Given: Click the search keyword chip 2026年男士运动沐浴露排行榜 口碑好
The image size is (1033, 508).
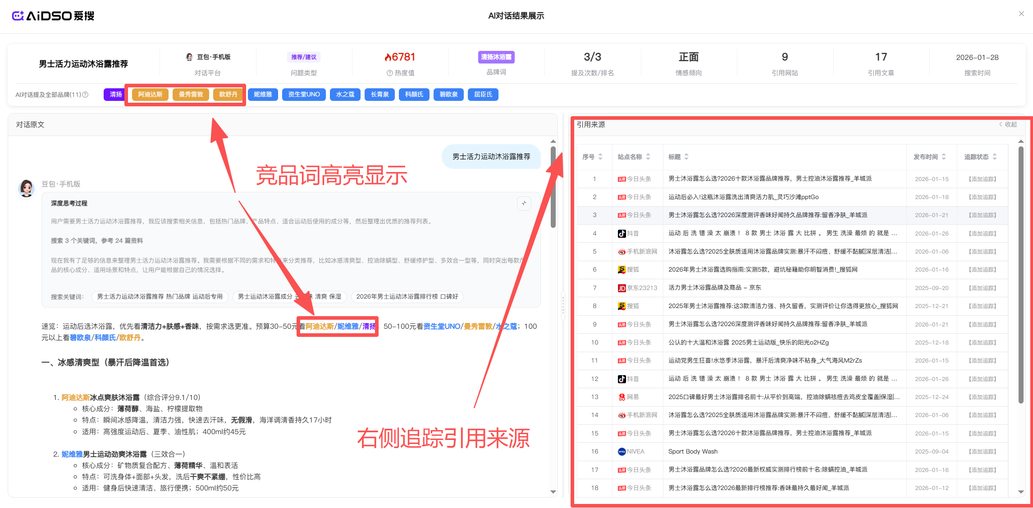Looking at the screenshot, I should click(x=407, y=297).
